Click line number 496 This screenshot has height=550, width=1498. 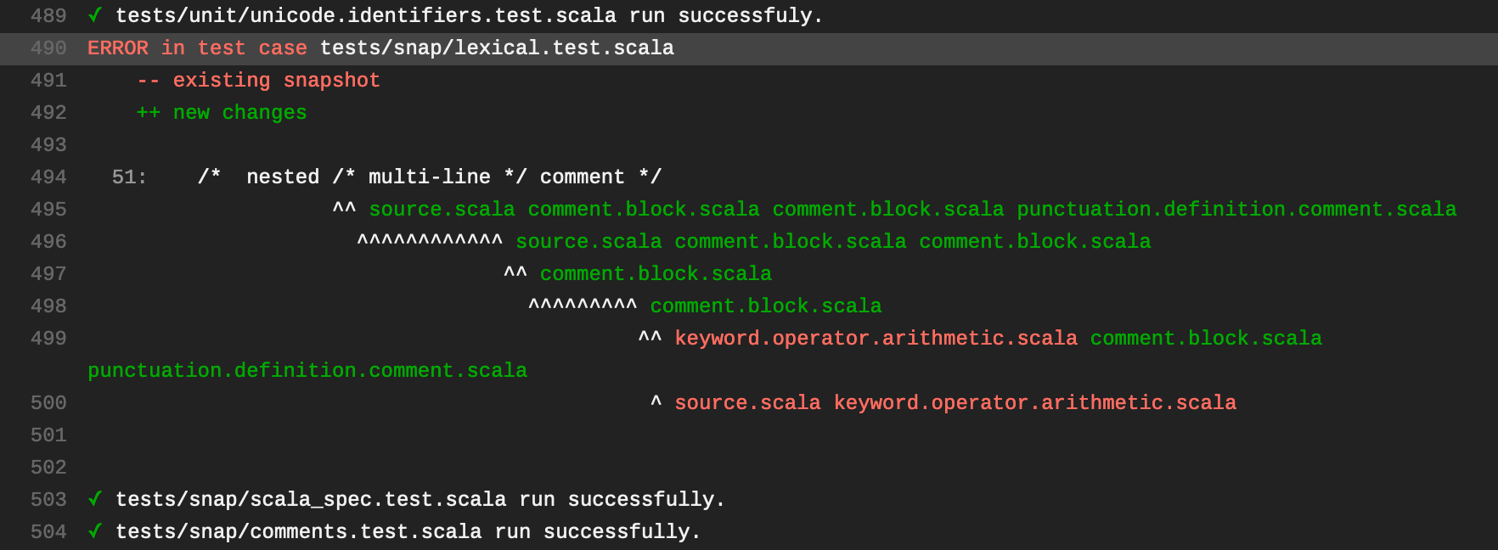pyautogui.click(x=48, y=242)
